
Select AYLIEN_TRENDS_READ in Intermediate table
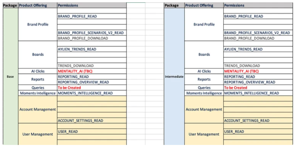click(x=258, y=49)
